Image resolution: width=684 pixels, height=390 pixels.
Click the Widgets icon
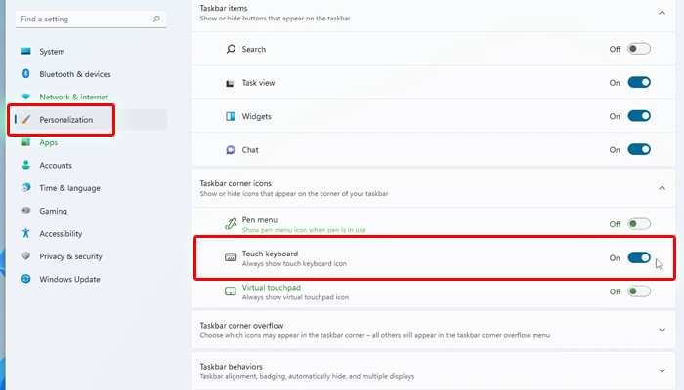231,116
